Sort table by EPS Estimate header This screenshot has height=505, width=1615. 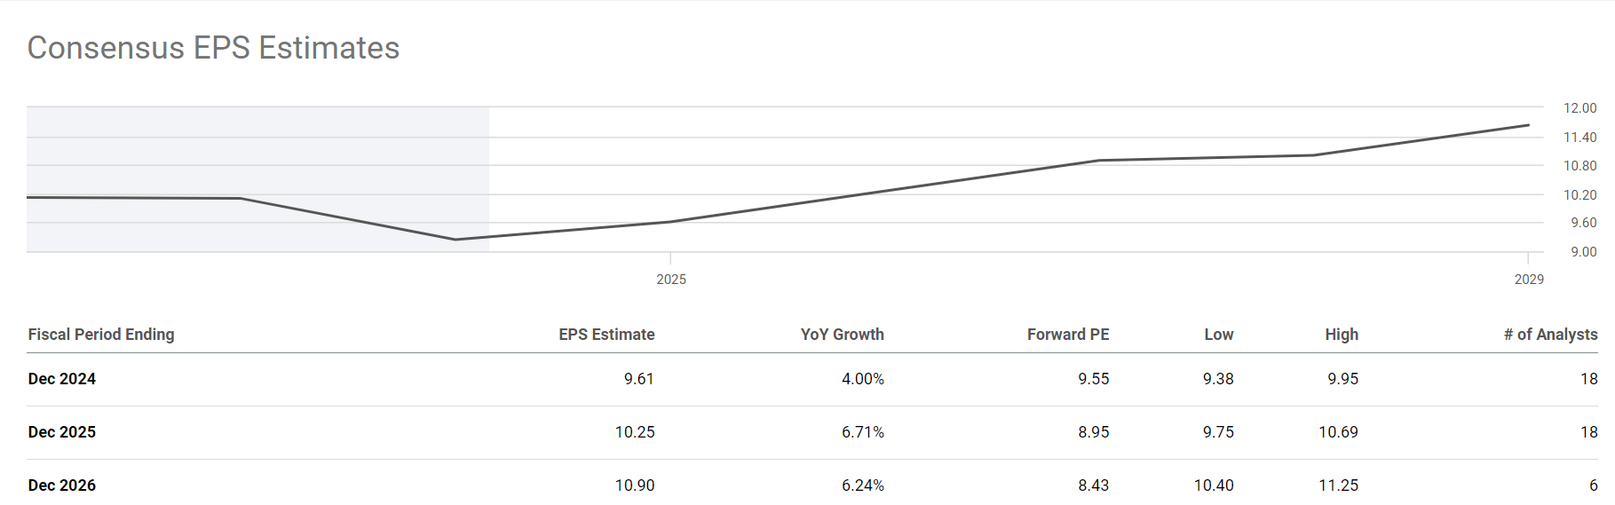click(x=606, y=335)
